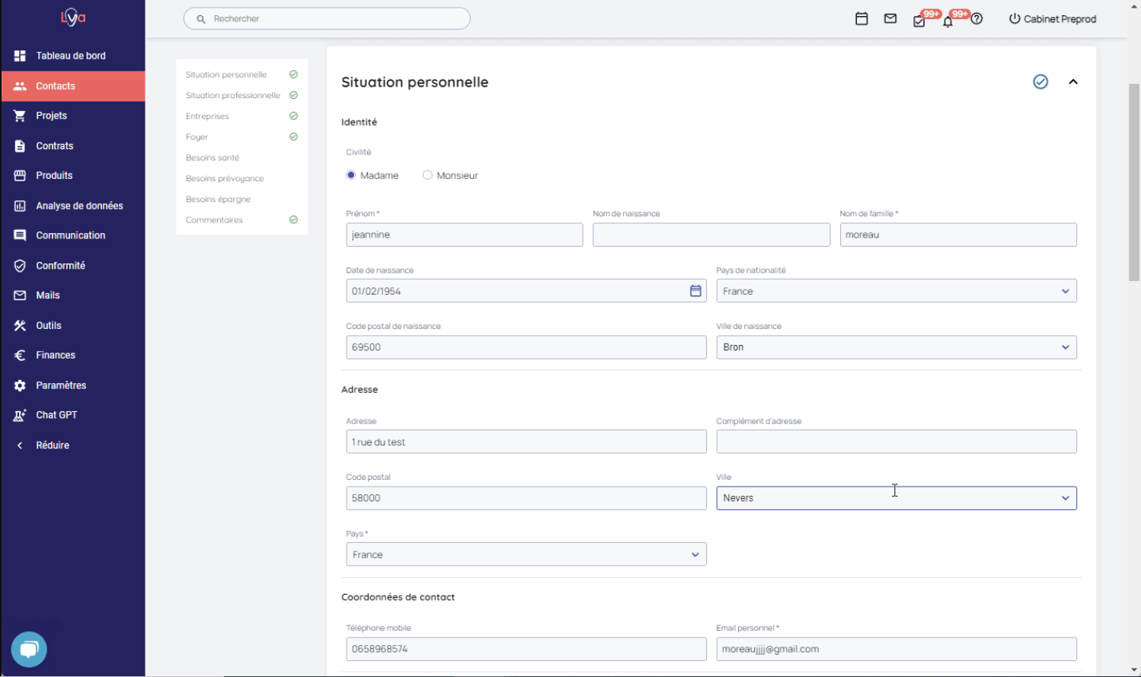Open the Pays dropdown showing France
1141x677 pixels.
coord(526,554)
